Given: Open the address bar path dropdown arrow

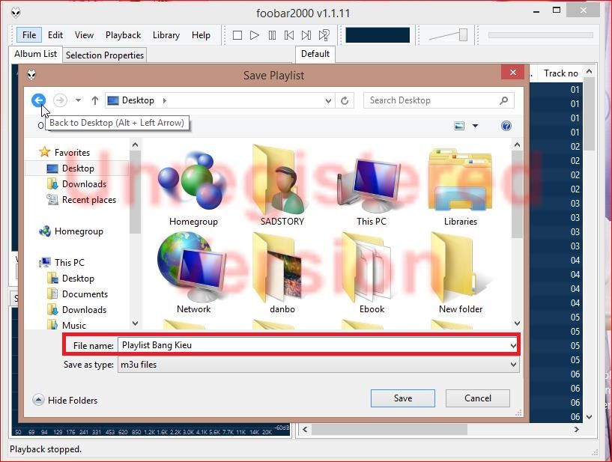Looking at the screenshot, I should (328, 100).
